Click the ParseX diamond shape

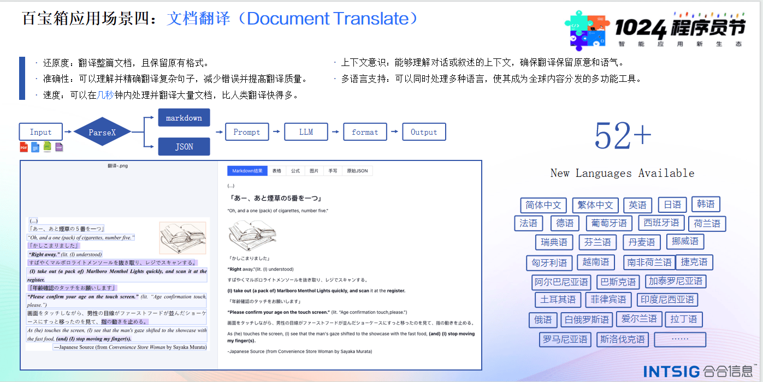102,132
